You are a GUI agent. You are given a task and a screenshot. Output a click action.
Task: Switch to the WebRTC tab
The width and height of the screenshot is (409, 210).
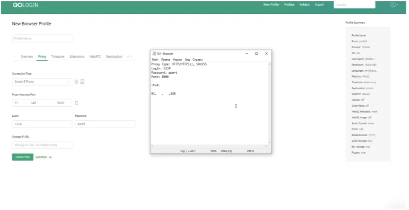(x=95, y=56)
